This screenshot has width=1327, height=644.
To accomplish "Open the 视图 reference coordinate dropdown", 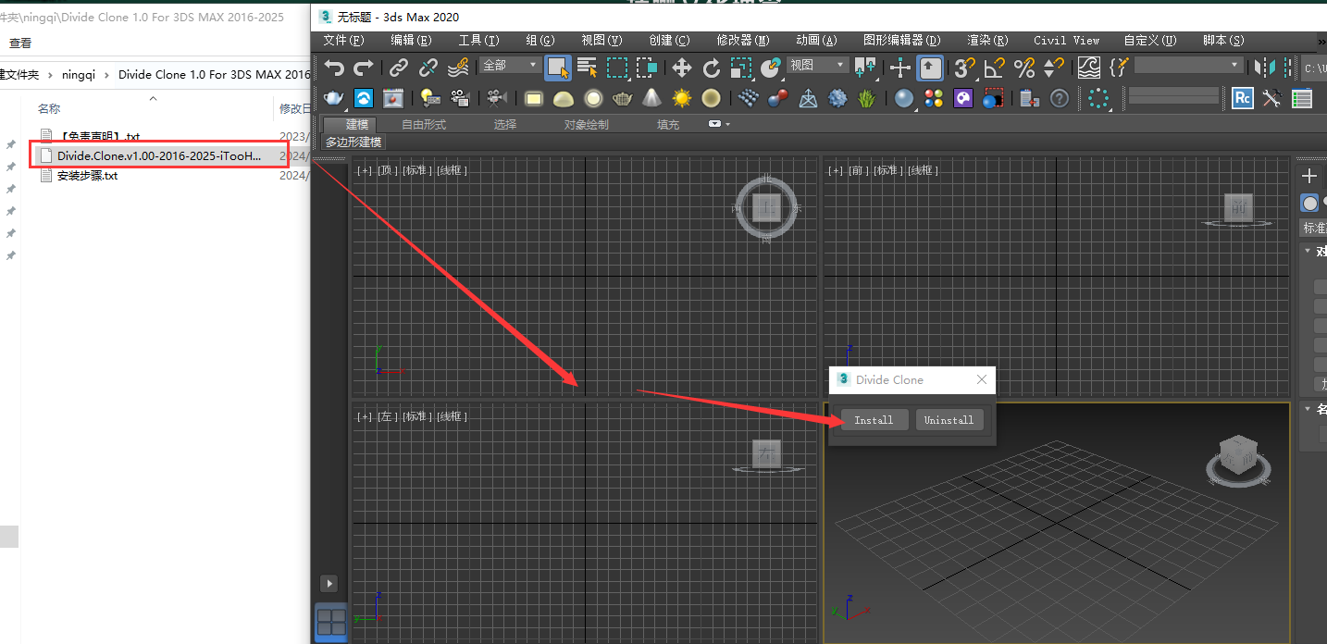I will (x=817, y=66).
